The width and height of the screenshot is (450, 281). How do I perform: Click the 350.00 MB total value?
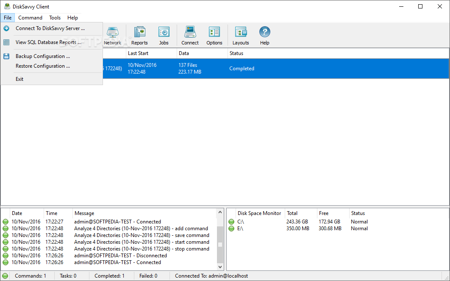pos(297,229)
